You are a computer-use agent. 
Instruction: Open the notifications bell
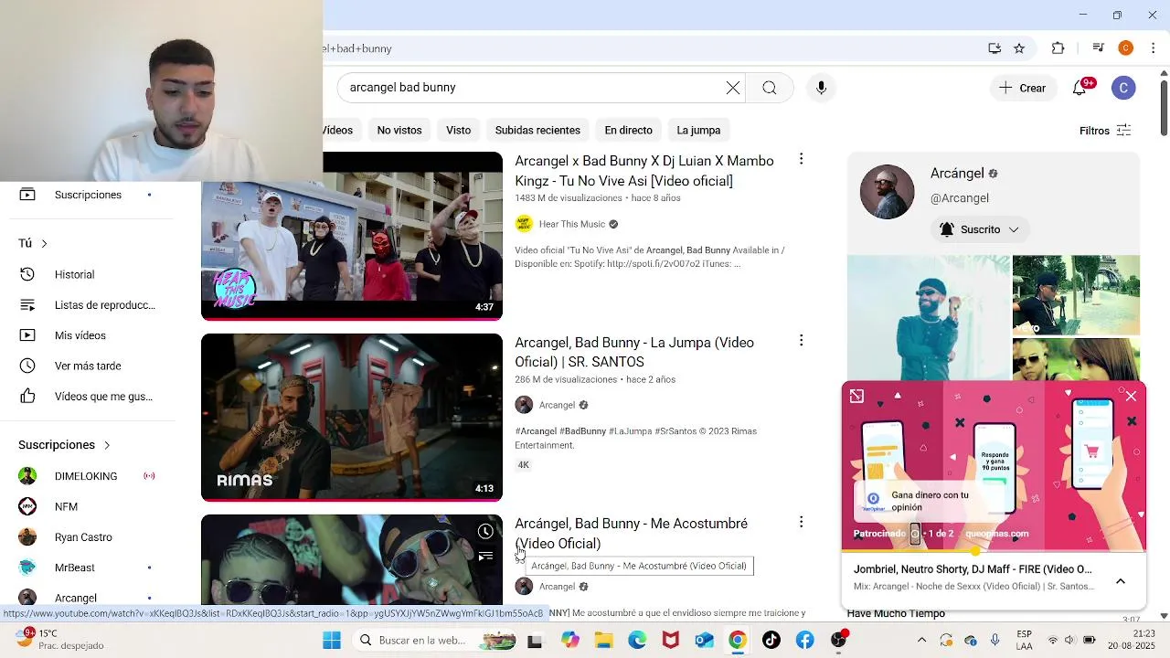pyautogui.click(x=1080, y=88)
